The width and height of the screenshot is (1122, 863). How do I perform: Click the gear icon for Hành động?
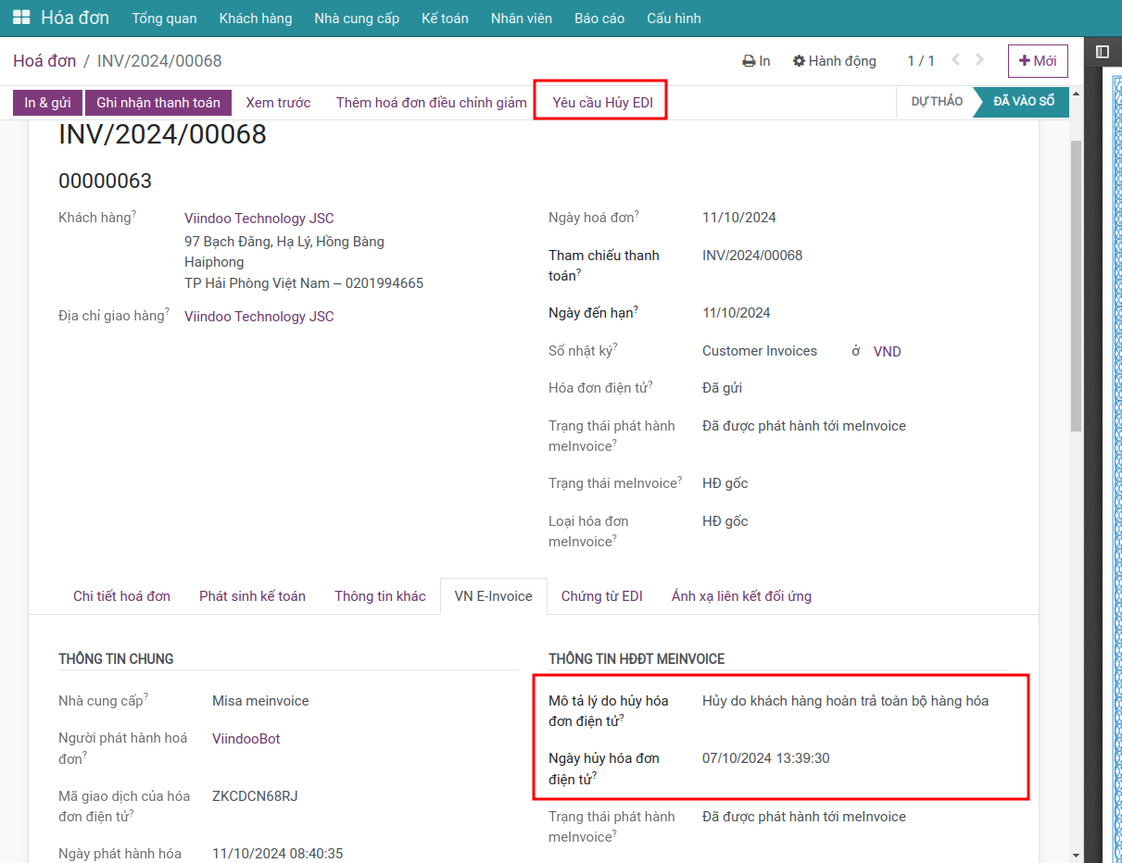[799, 61]
